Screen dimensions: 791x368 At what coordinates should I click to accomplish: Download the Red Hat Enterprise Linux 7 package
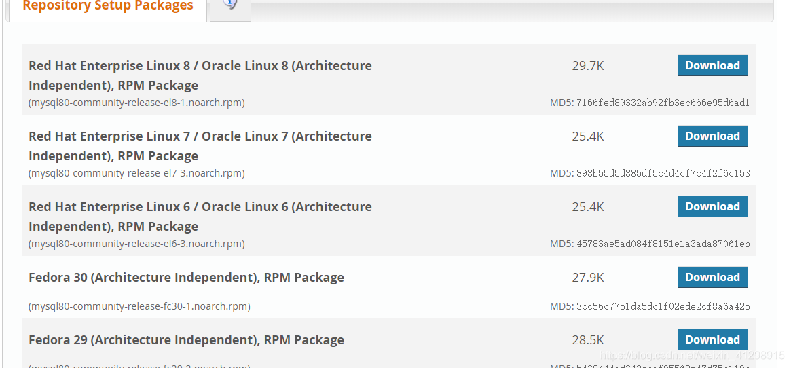point(712,136)
